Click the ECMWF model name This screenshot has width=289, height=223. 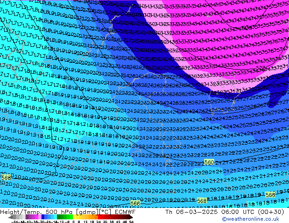coord(125,212)
